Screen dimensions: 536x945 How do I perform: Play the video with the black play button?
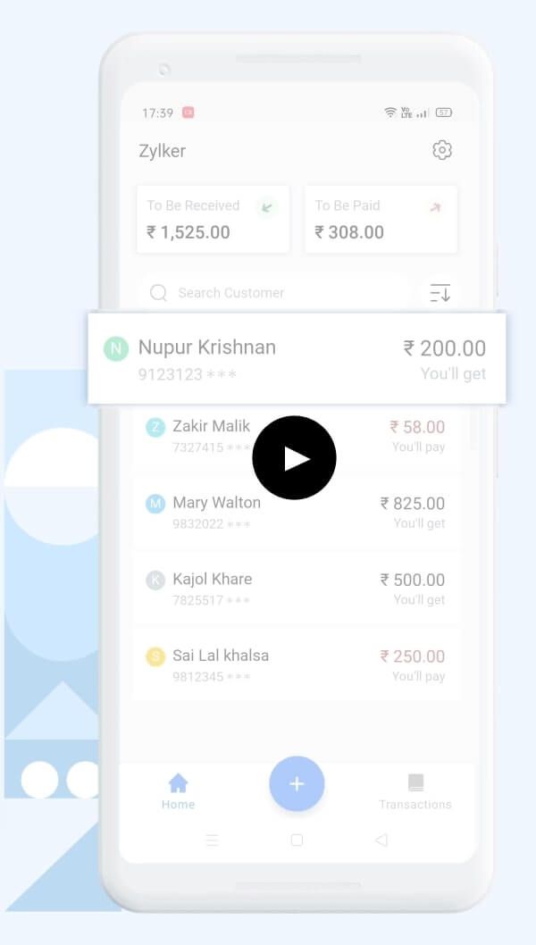[x=294, y=457]
